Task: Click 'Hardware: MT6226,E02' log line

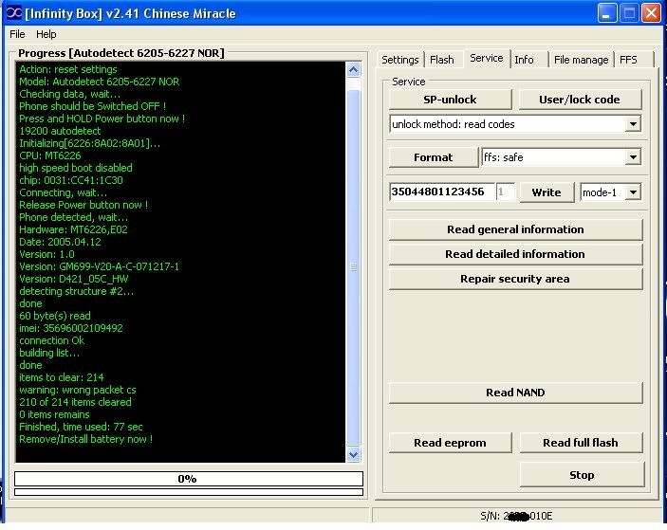Action: 73,229
